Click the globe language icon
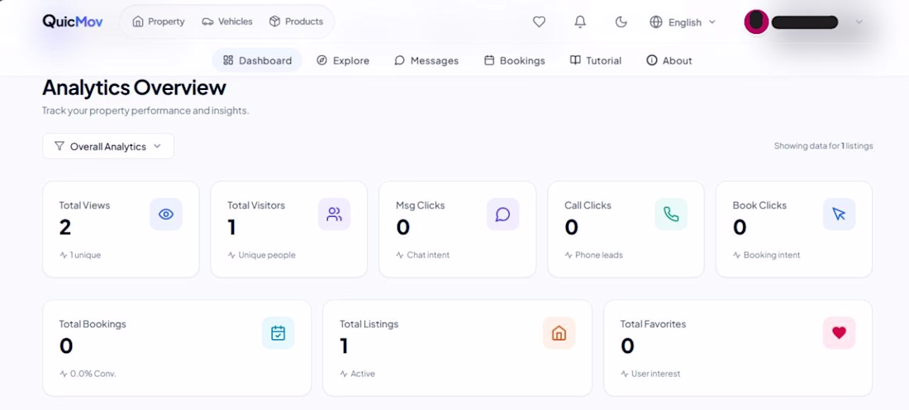This screenshot has height=410, width=909. 655,22
